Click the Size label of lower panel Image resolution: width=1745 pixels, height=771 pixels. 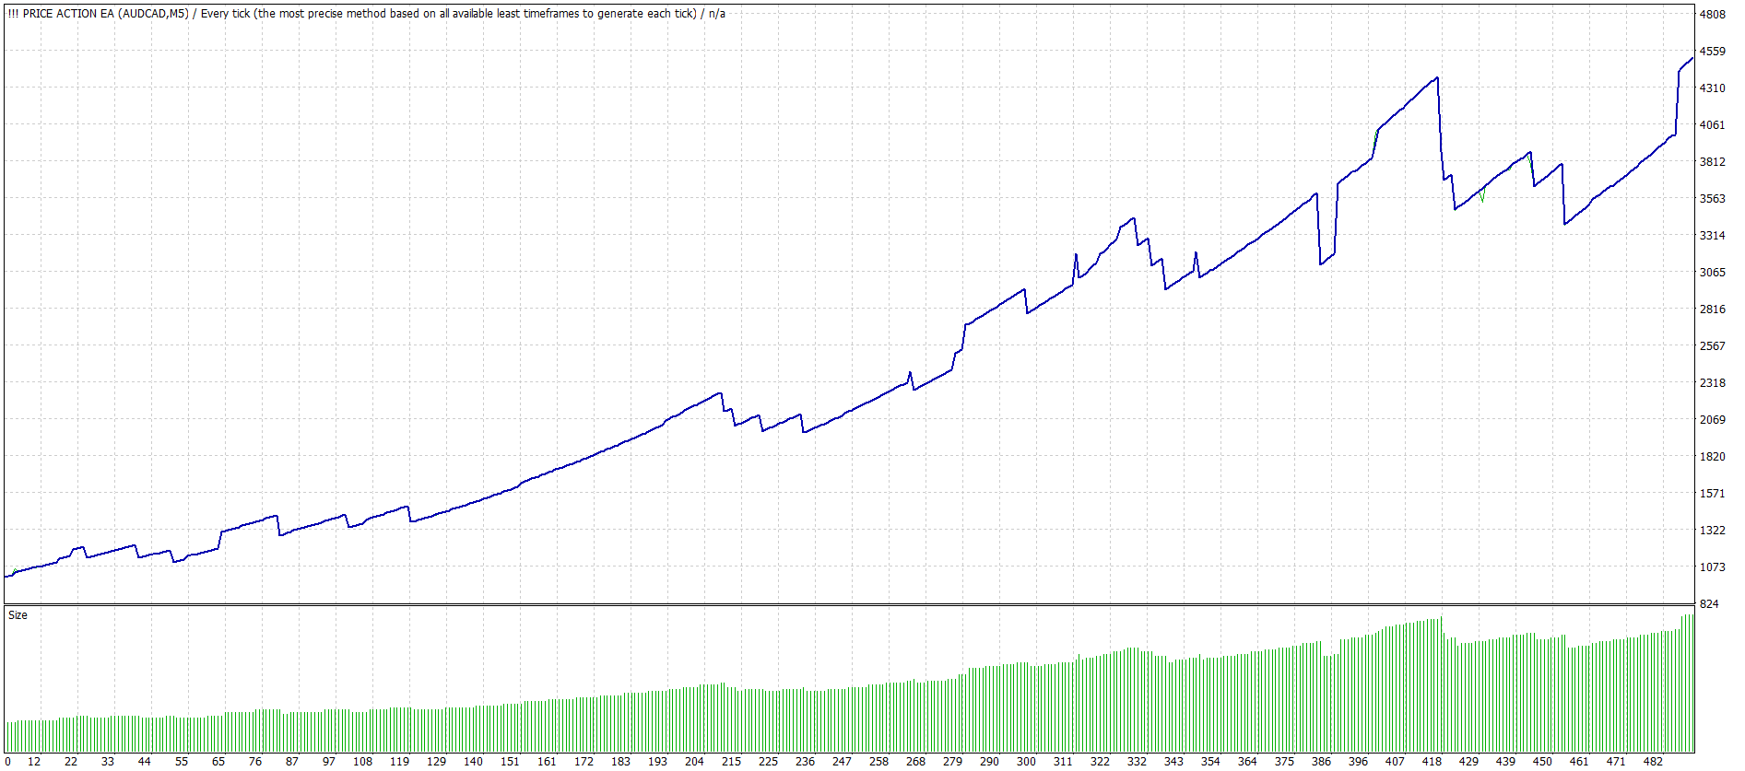[x=18, y=615]
